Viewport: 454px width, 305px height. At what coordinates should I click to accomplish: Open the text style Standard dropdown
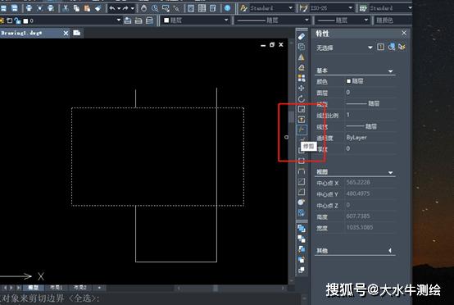(290, 8)
